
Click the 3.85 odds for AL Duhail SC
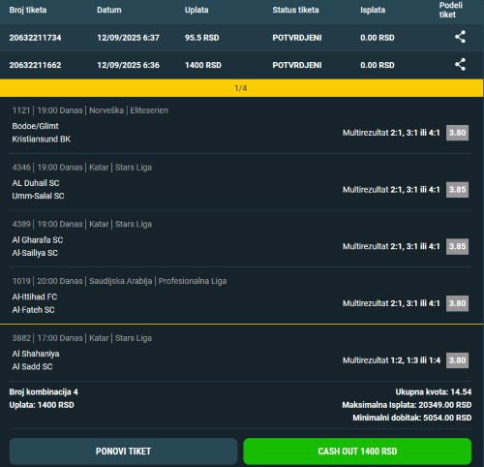[457, 190]
